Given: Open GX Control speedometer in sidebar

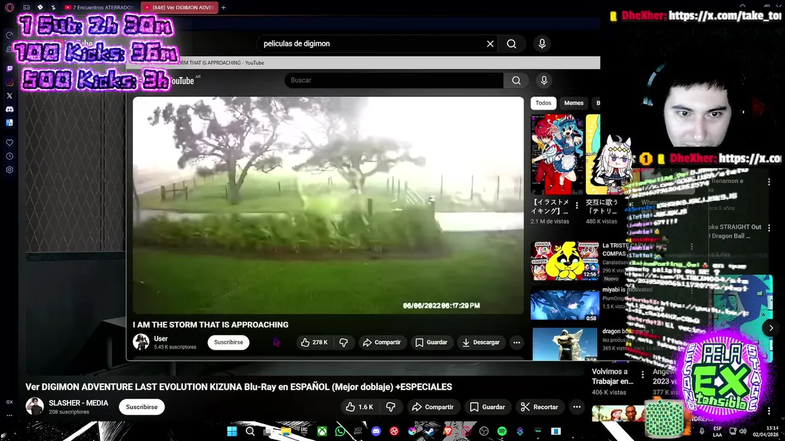Looking at the screenshot, I should (x=9, y=36).
